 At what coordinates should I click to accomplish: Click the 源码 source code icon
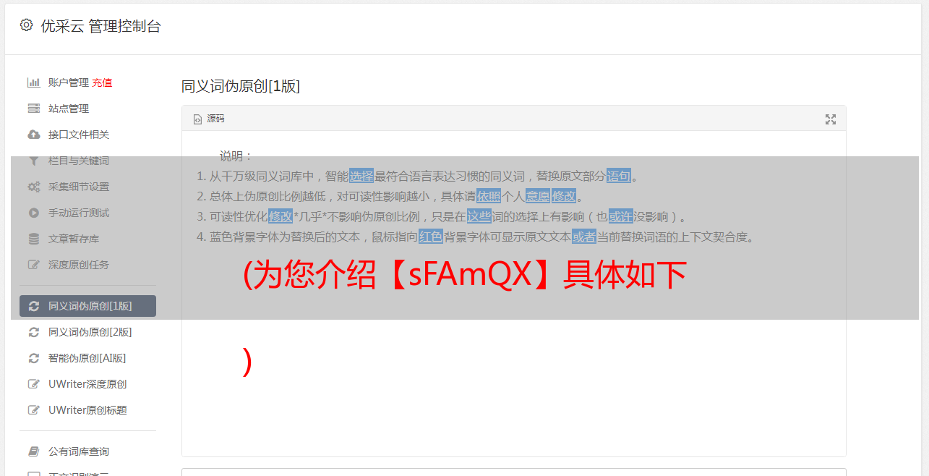[x=197, y=119]
